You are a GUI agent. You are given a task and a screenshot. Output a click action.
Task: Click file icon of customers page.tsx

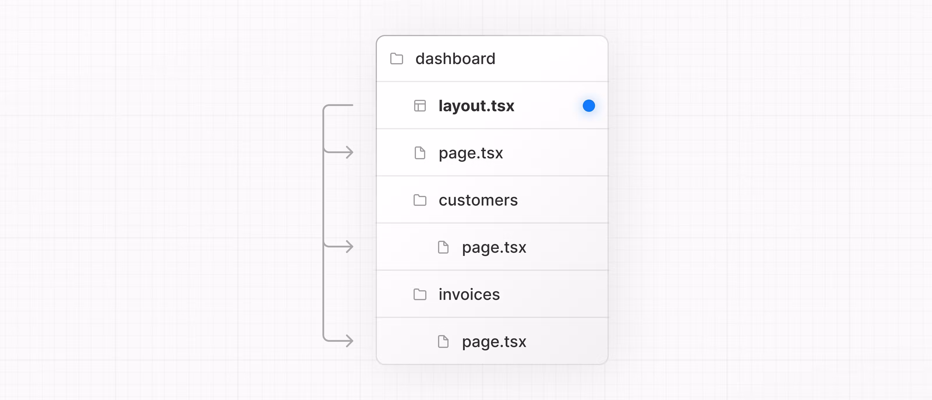(443, 247)
